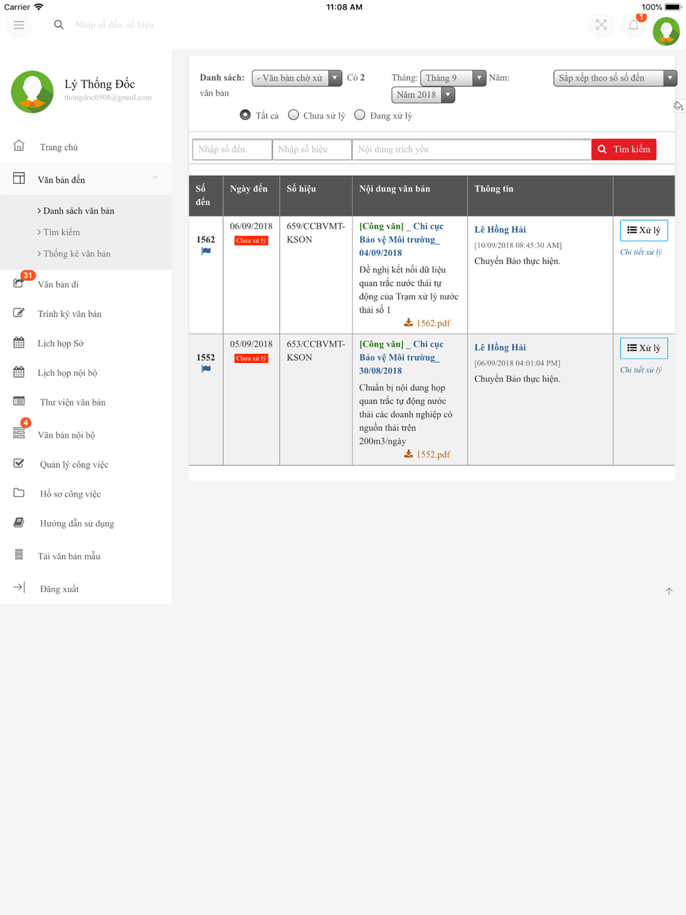686x915 pixels.
Task: Click the red Tìm kiếm search button
Action: [x=624, y=149]
